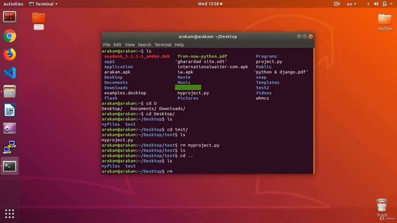Open the Show Applications grid
The height and width of the screenshot is (223, 397).
point(10,214)
